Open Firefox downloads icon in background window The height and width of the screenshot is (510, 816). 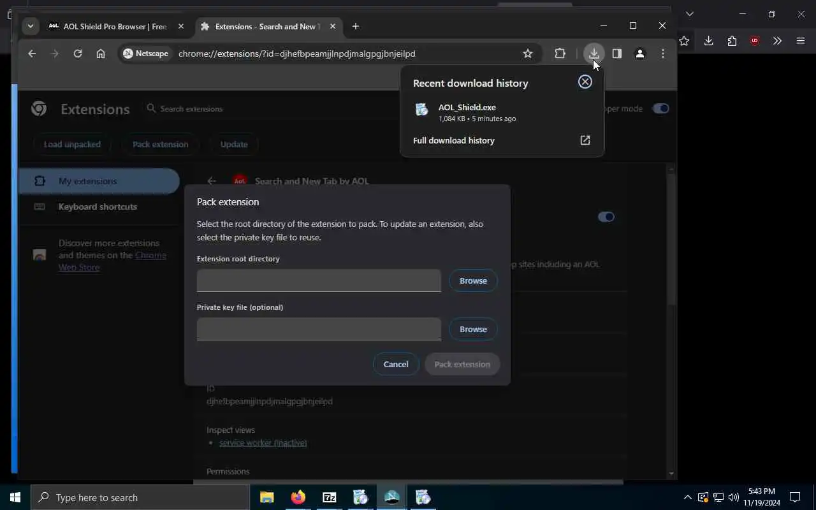click(x=708, y=41)
